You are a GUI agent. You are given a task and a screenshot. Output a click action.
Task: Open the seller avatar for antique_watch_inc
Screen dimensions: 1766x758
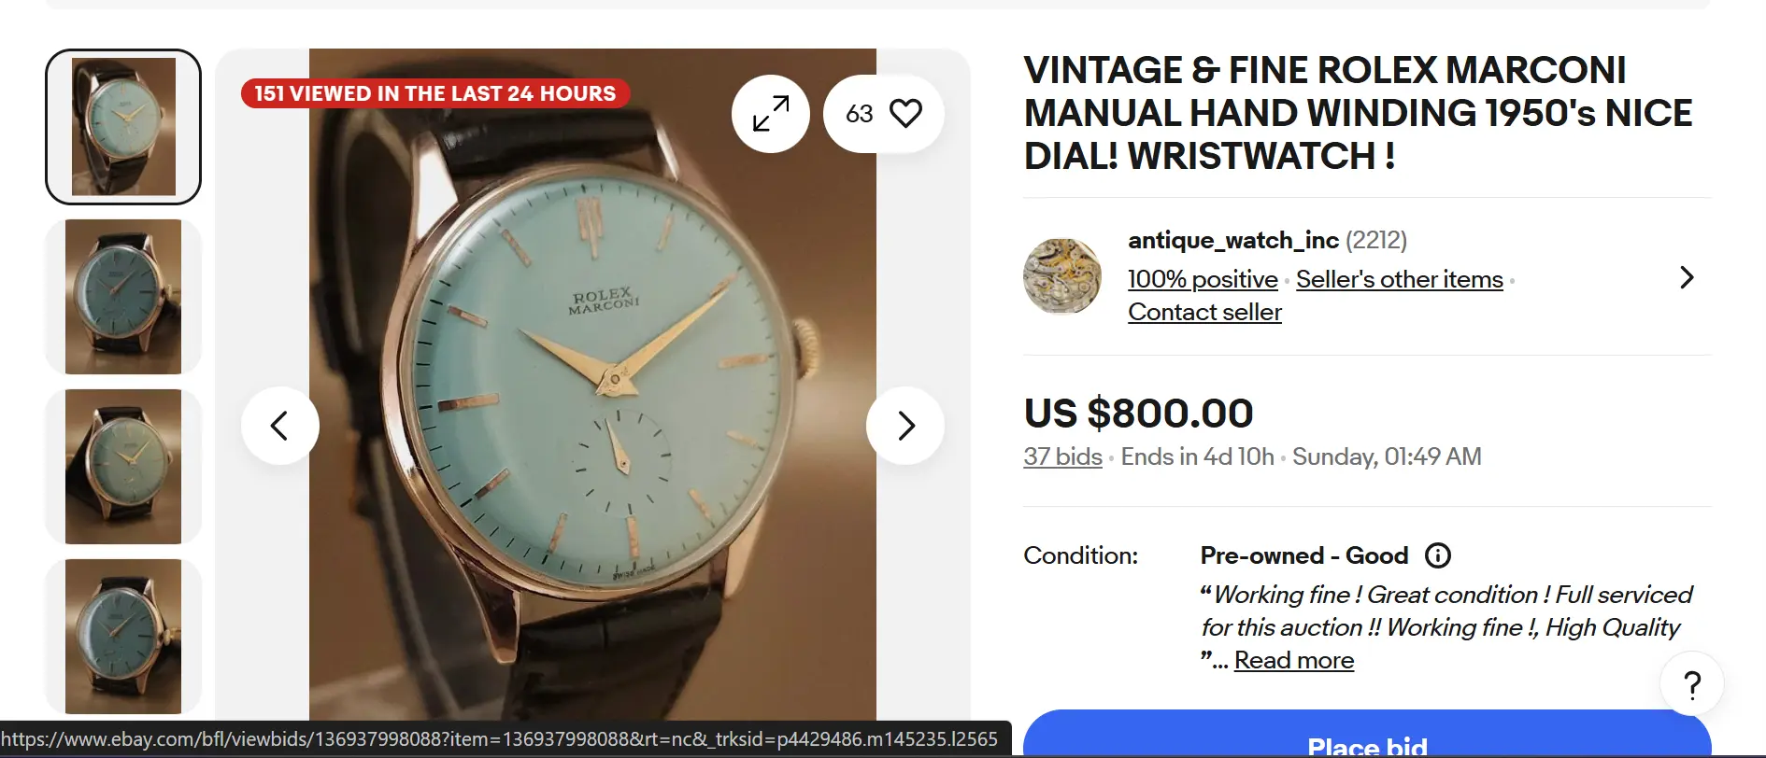pyautogui.click(x=1062, y=276)
